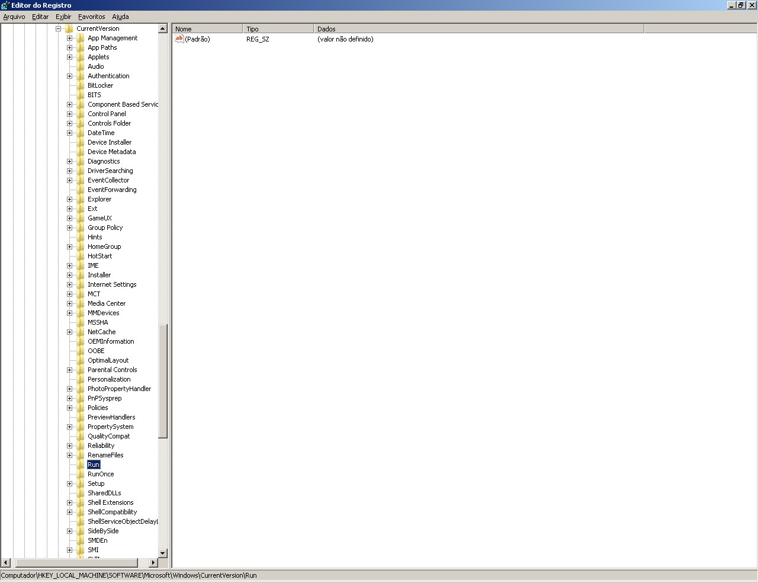Click the Hints folder icon
Screen dimensions: 758x583
[81, 237]
